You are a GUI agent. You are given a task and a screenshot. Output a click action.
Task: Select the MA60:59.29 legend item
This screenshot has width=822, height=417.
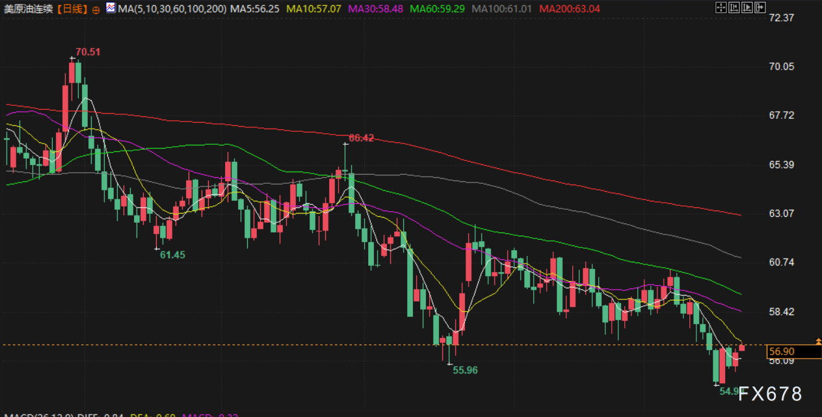point(440,9)
